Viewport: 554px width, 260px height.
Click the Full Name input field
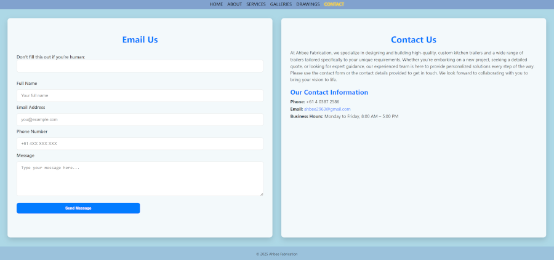click(x=140, y=95)
